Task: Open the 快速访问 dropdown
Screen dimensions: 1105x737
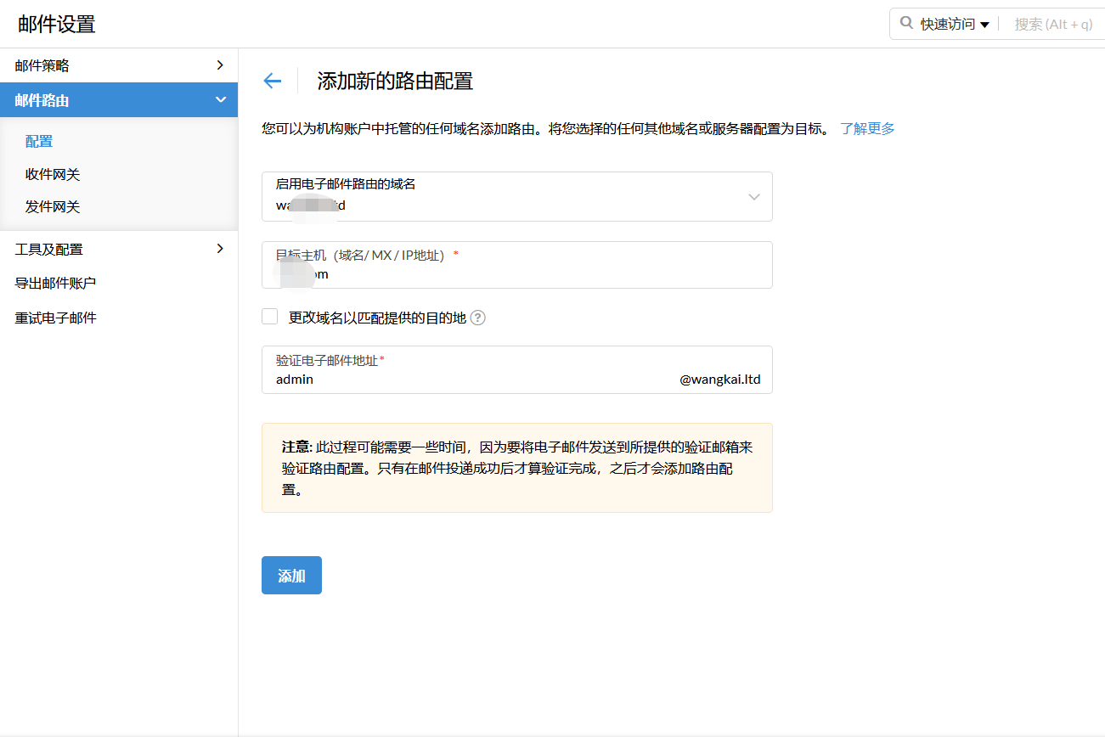Action: click(954, 24)
